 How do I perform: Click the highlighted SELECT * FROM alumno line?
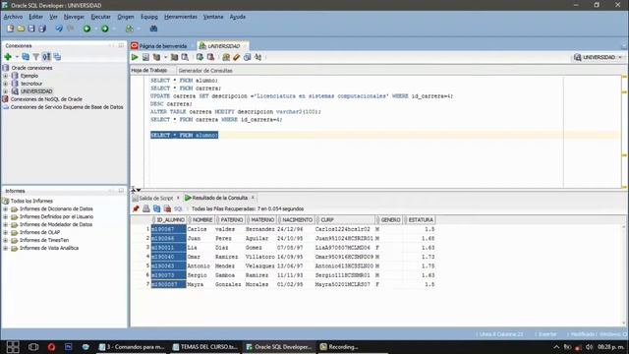184,136
